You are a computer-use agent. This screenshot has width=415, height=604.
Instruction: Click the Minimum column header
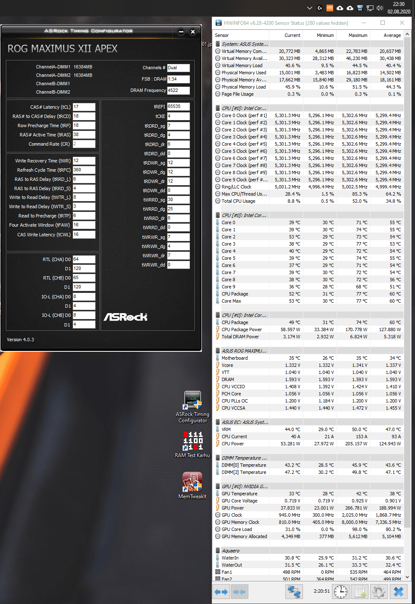click(319, 35)
